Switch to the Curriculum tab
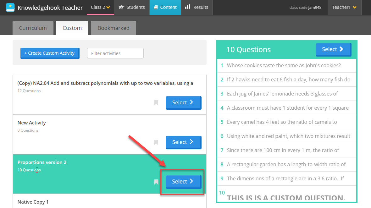 click(x=33, y=28)
